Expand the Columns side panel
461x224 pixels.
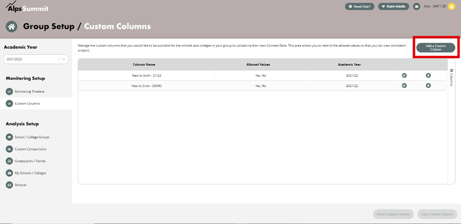click(452, 77)
